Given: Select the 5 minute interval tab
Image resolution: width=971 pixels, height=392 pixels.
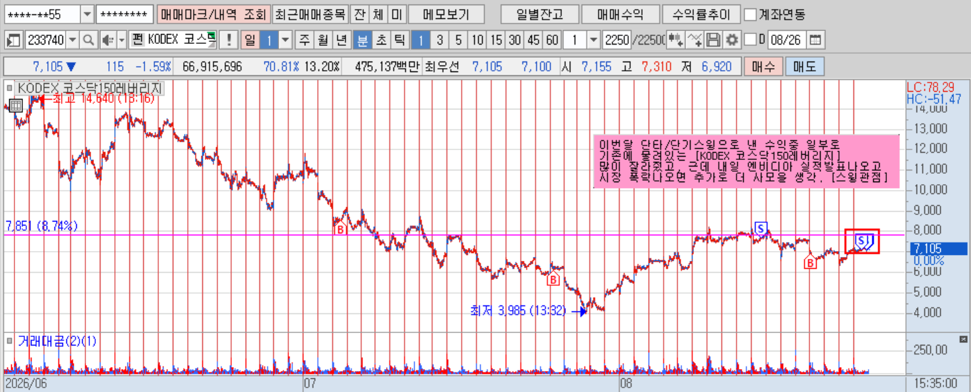Looking at the screenshot, I should (458, 41).
